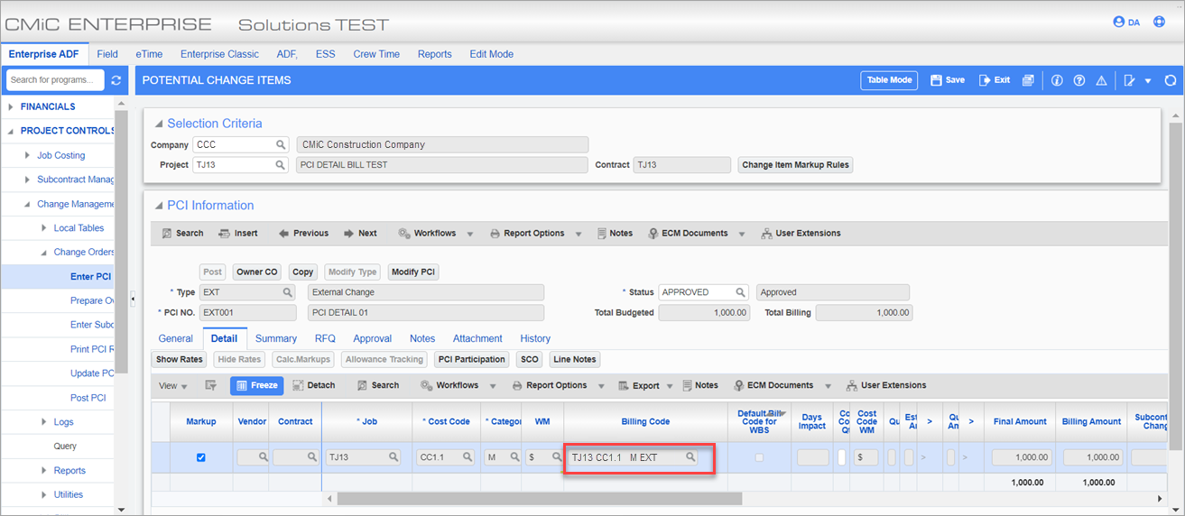Click the horizontal scrollbar of detail table
Viewport: 1185px width, 516px height.
(539, 498)
